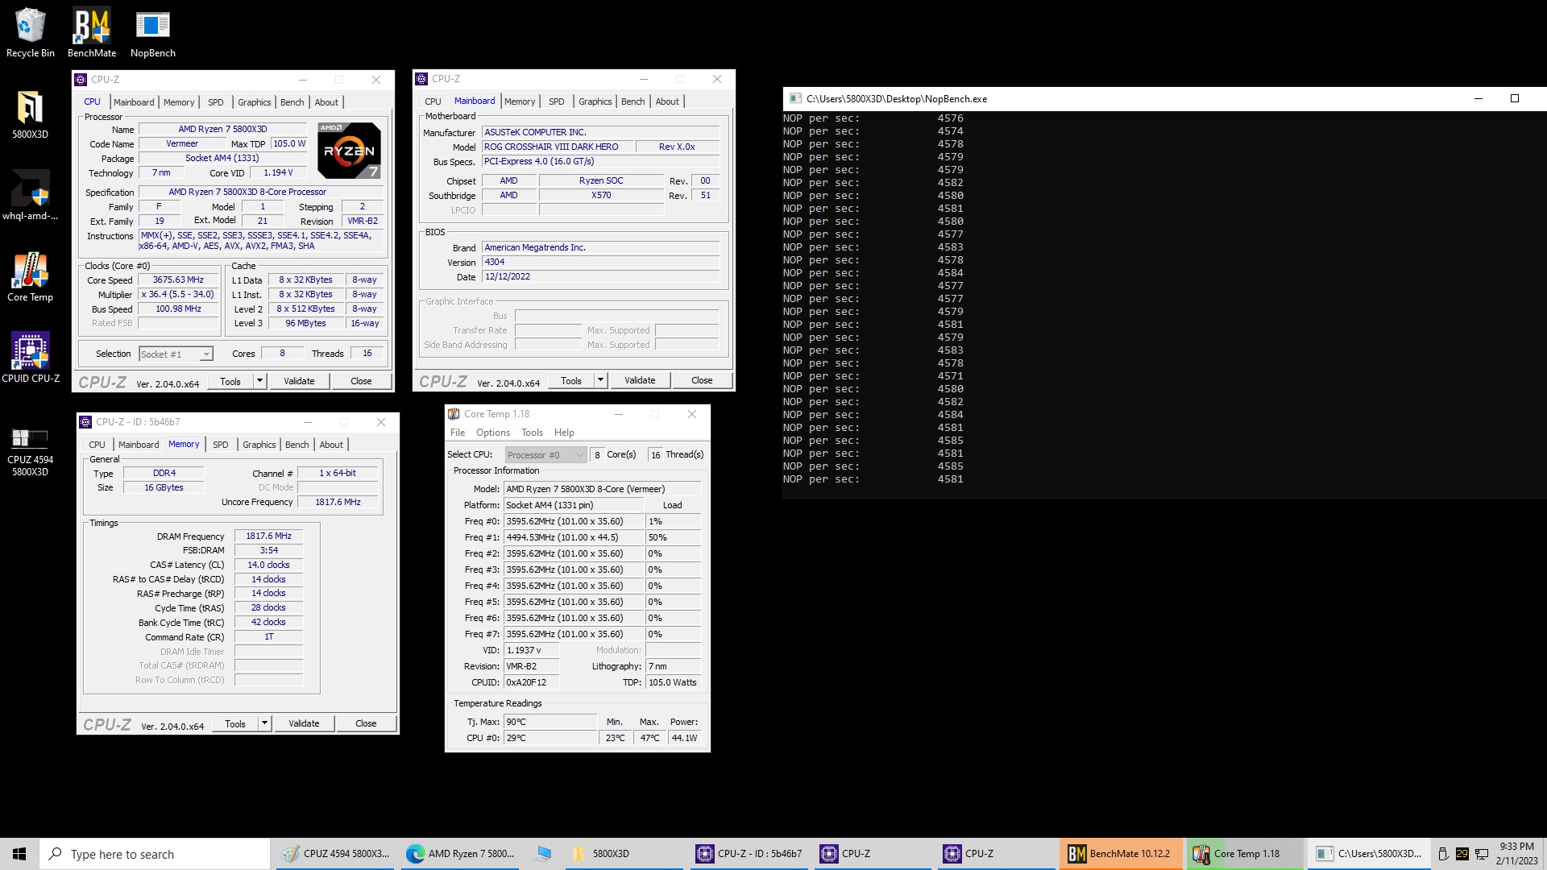
Task: Click Validate in the CPU-Z Memory window
Action: tap(304, 723)
